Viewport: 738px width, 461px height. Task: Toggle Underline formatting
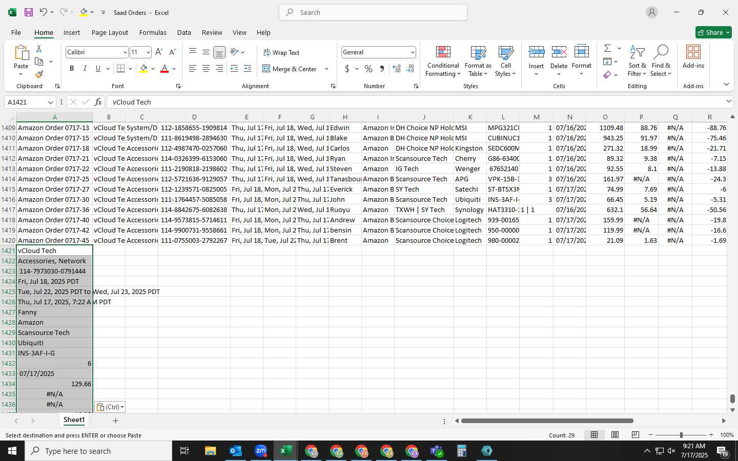pos(98,69)
